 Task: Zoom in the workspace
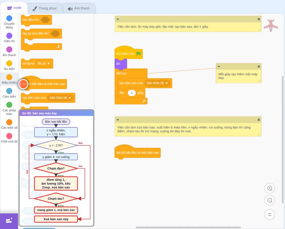point(270,188)
